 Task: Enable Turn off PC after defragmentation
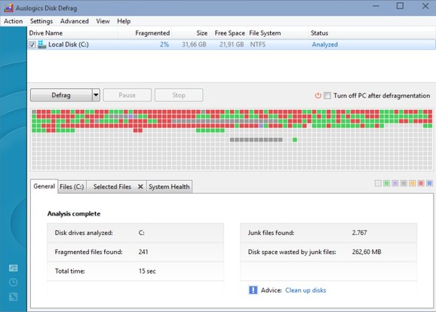tap(327, 96)
